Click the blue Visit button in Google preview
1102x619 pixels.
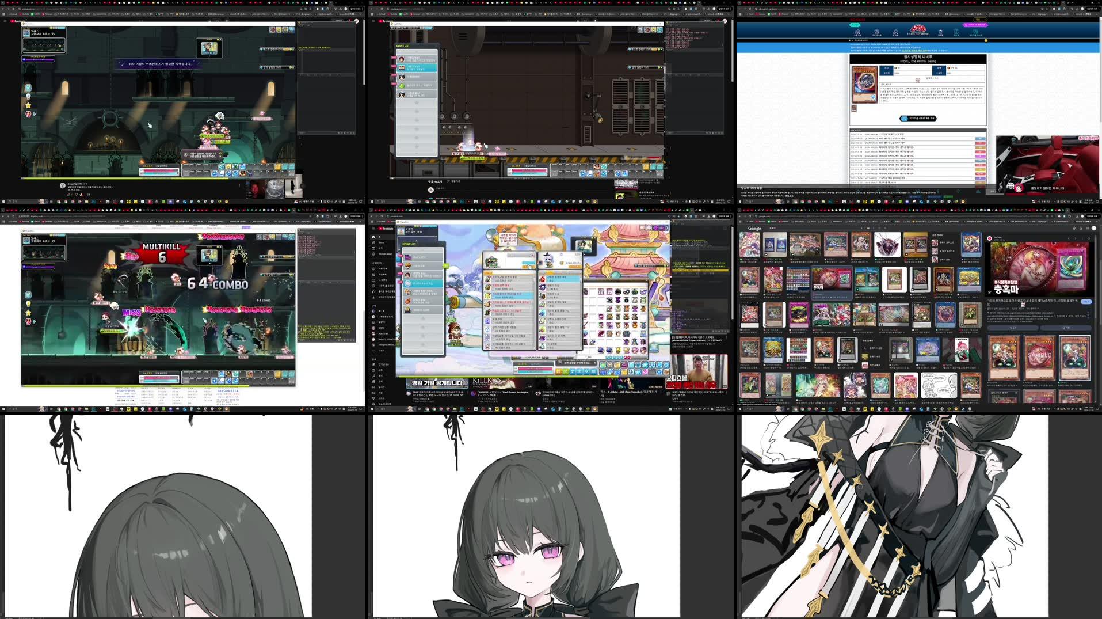[x=1085, y=302]
